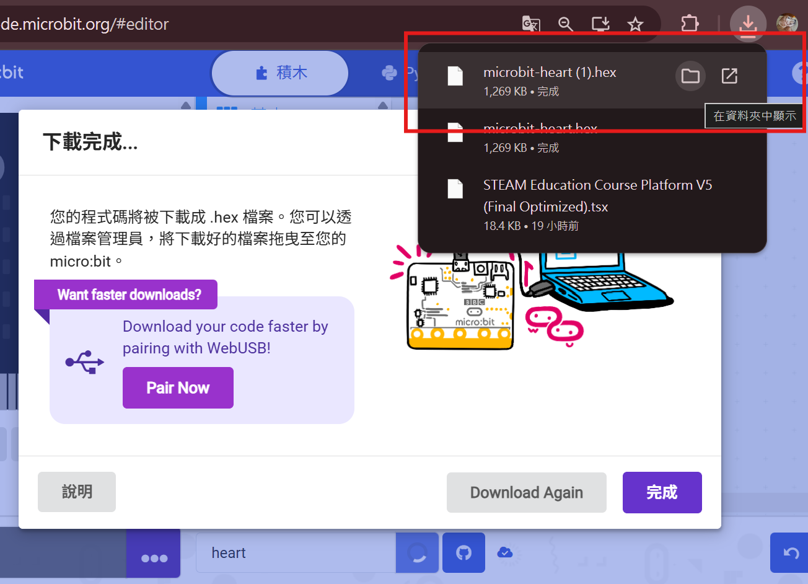Click the install-app icon in address bar

[600, 24]
